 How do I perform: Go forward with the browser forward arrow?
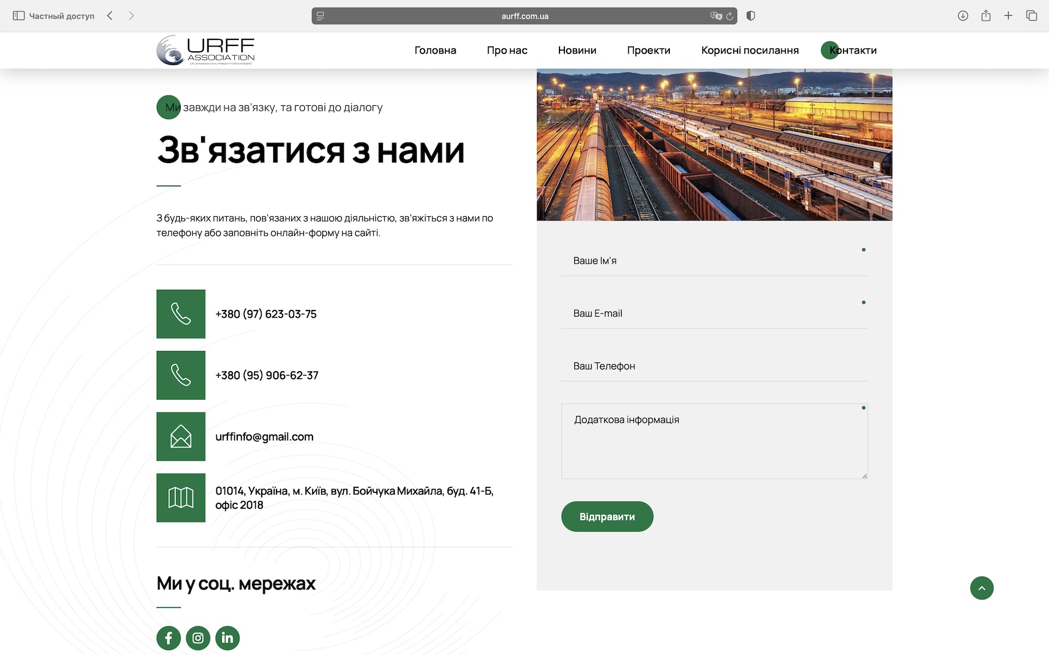click(x=131, y=16)
